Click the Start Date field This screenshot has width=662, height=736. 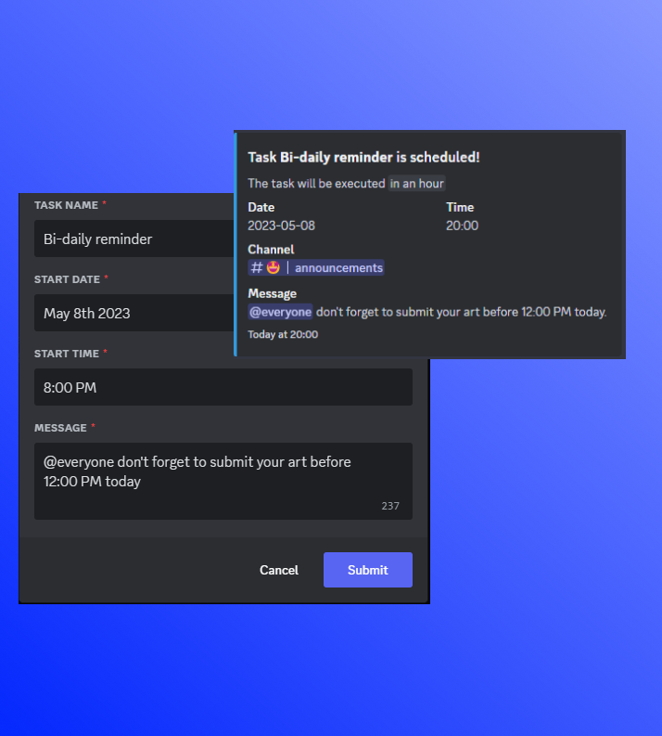click(x=134, y=313)
